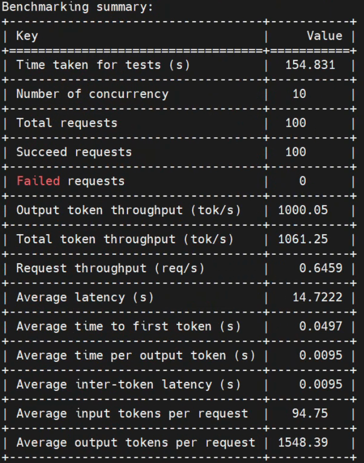Select the 1061.25 total throughput value
The width and height of the screenshot is (364, 463).
coord(303,239)
